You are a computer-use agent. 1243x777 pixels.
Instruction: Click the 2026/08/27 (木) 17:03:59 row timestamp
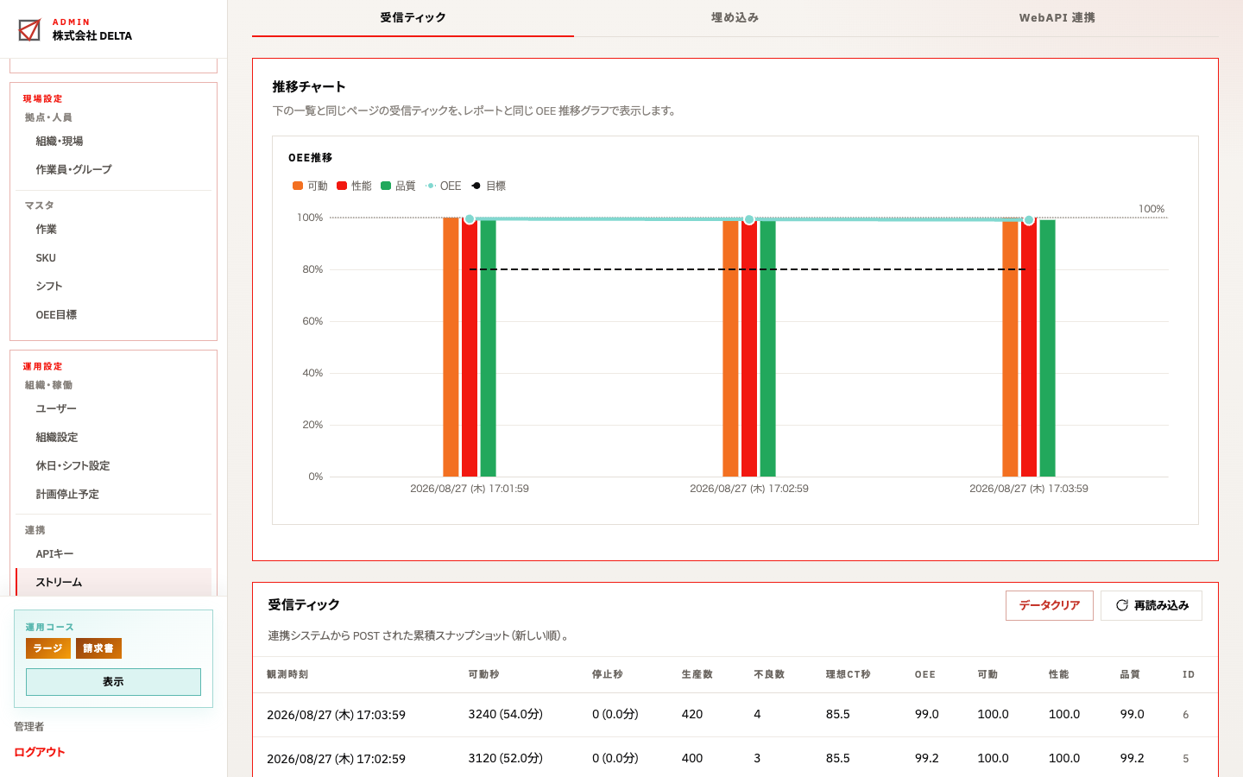pos(336,715)
